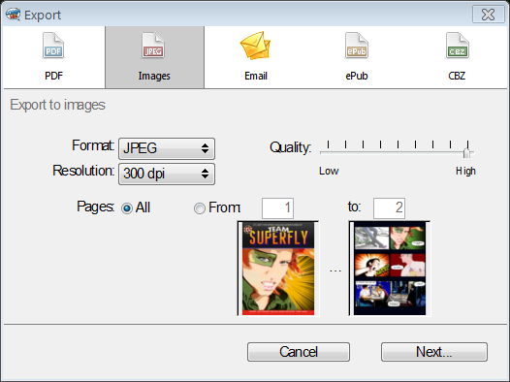Open the ePub tab label
510x382 pixels.
pyautogui.click(x=357, y=76)
